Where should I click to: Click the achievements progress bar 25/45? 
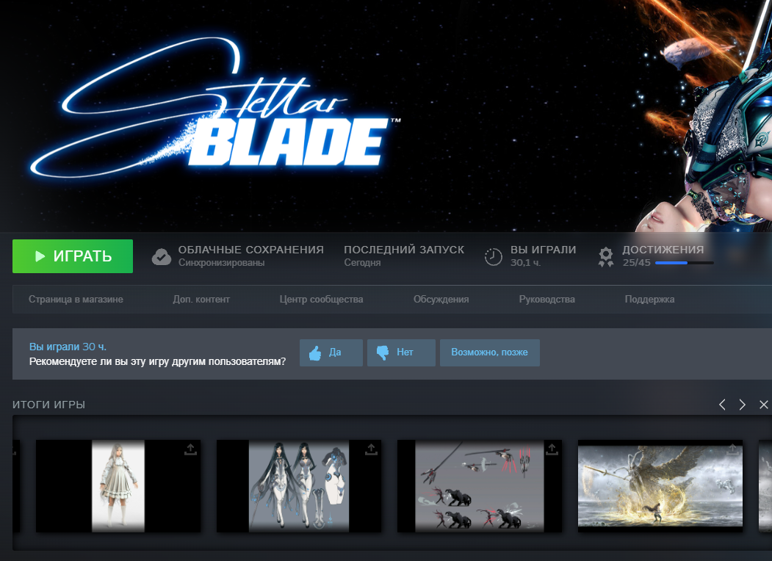tap(684, 263)
